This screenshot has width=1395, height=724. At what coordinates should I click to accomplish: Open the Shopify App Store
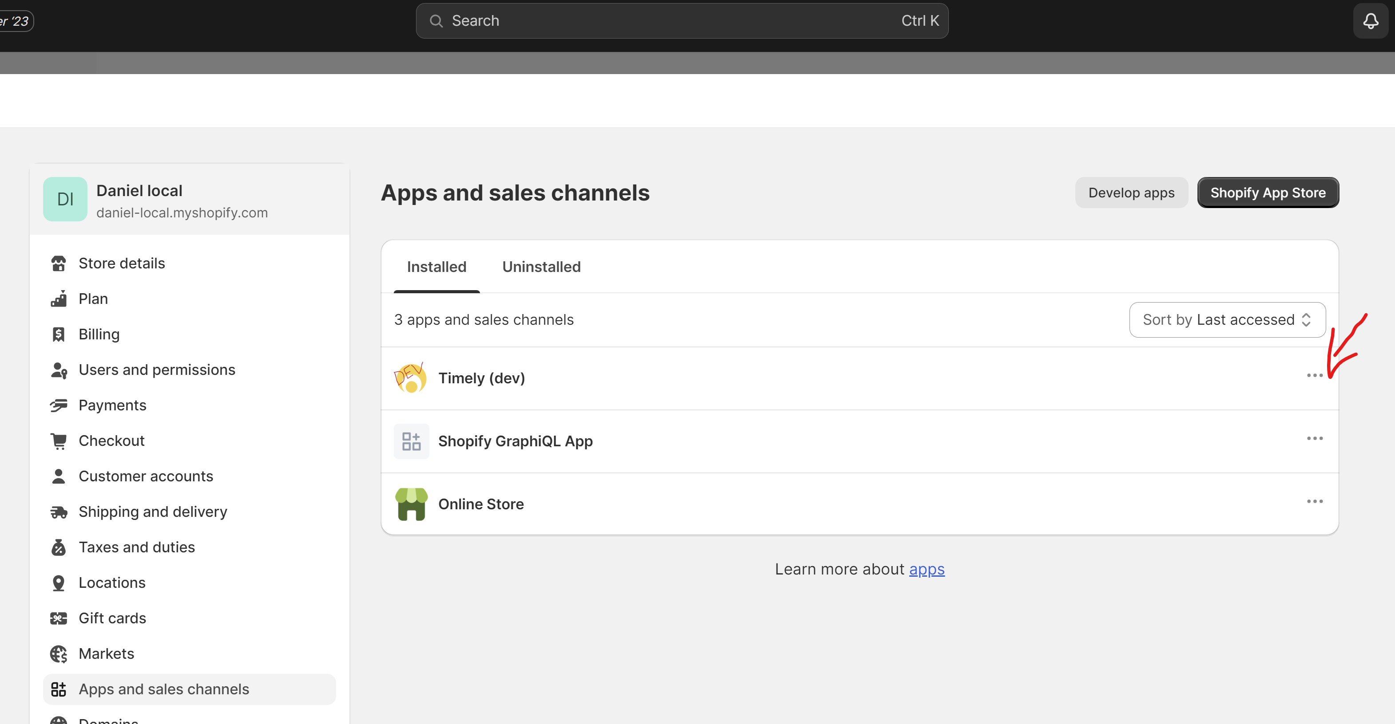pos(1268,193)
